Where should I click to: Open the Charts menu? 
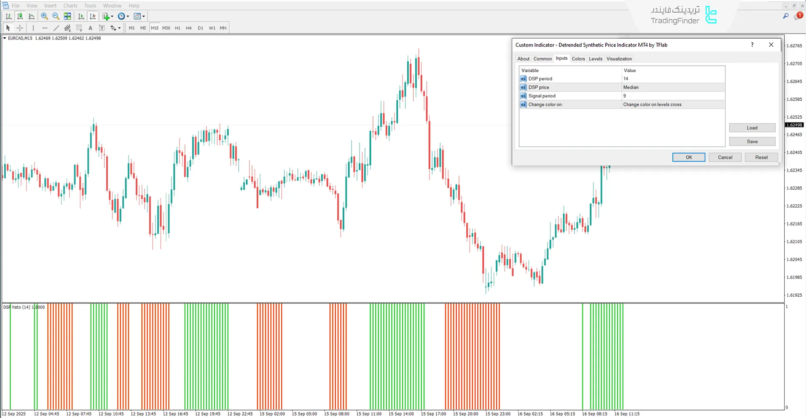click(70, 5)
